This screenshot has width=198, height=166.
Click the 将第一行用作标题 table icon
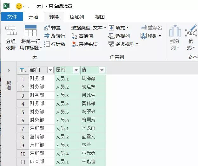30,31
